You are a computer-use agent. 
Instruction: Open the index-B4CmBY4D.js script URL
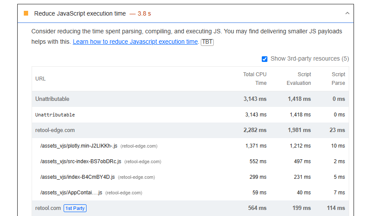77,177
